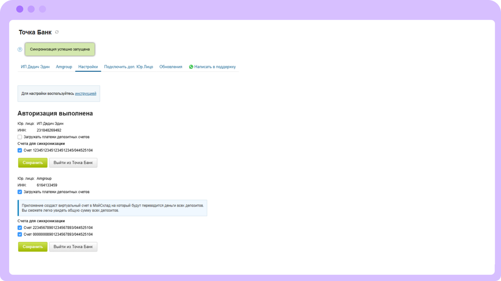
Task: Click the virtual account info message about deposits
Action: coord(112,208)
